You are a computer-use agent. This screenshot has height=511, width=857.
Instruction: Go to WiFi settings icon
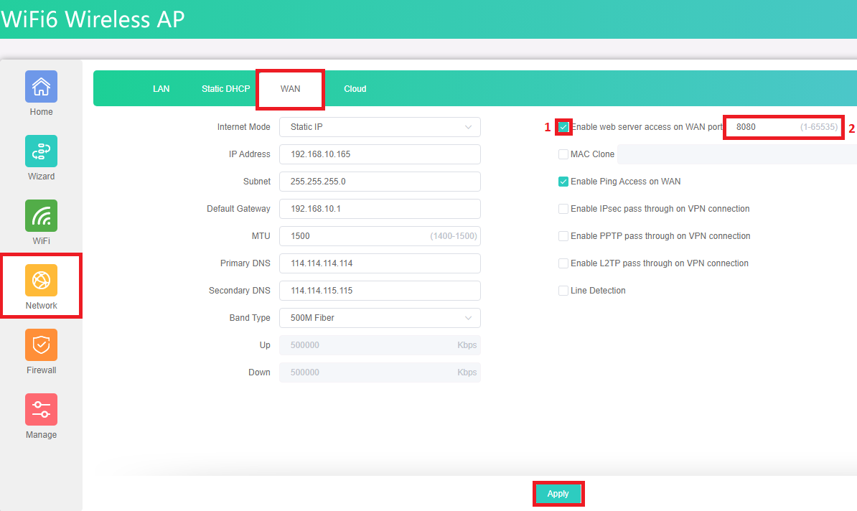coord(41,216)
